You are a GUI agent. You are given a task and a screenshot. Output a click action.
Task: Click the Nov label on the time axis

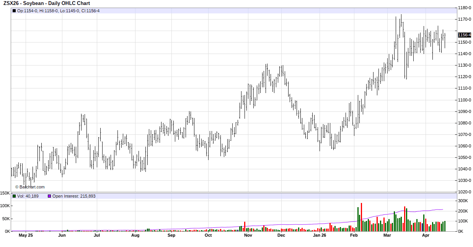coord(248,236)
